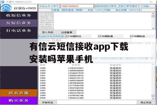Click the order number input field
This screenshot has height=105, width=157.
click(x=77, y=6)
